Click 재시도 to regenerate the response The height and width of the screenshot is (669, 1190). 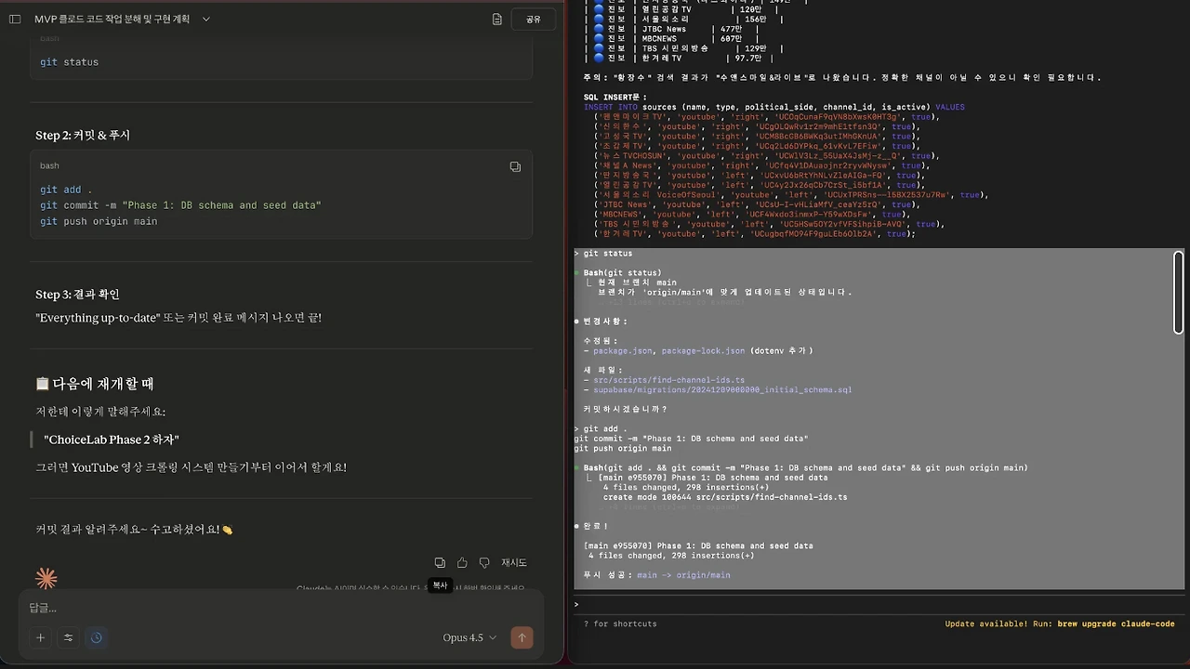click(514, 562)
